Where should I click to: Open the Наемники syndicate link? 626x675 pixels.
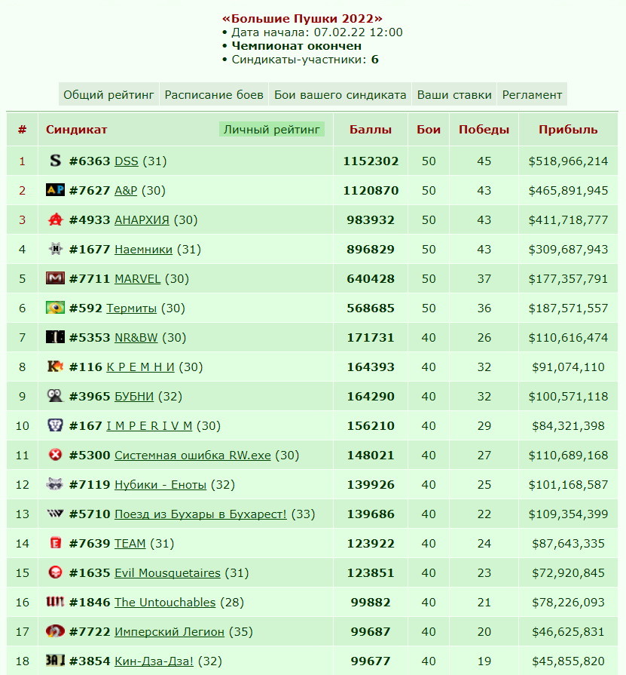tap(143, 249)
